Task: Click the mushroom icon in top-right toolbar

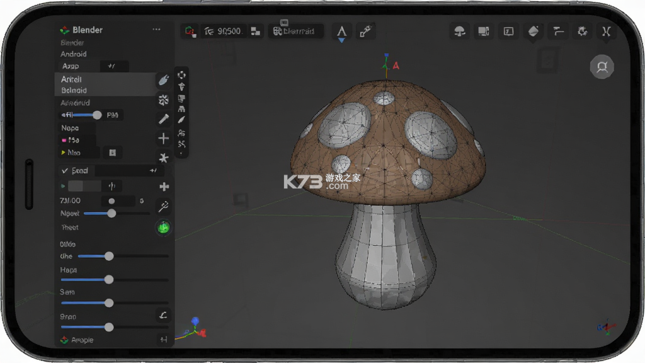Action: 459,32
